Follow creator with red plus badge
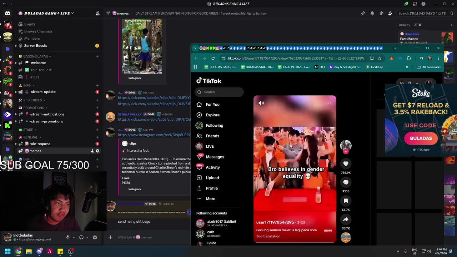457x257 pixels. [346, 151]
